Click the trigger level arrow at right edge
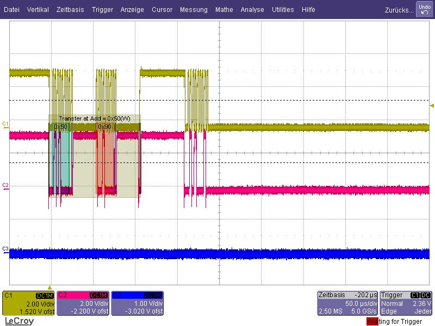 (432, 105)
